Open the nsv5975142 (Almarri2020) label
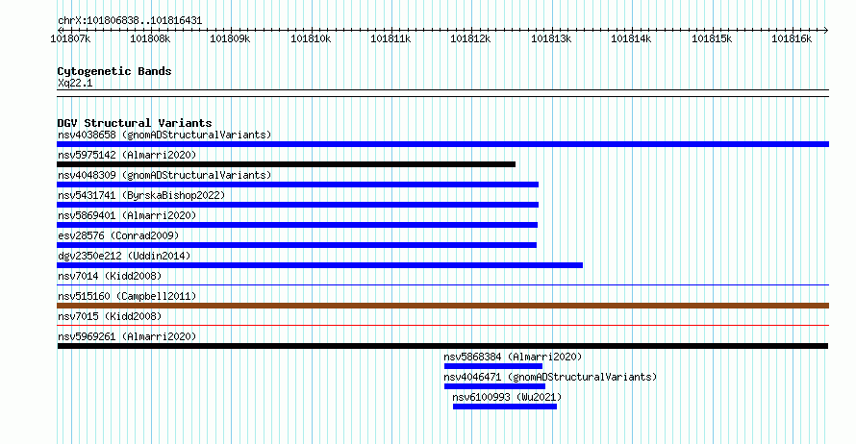This screenshot has height=444, width=856. 127,155
